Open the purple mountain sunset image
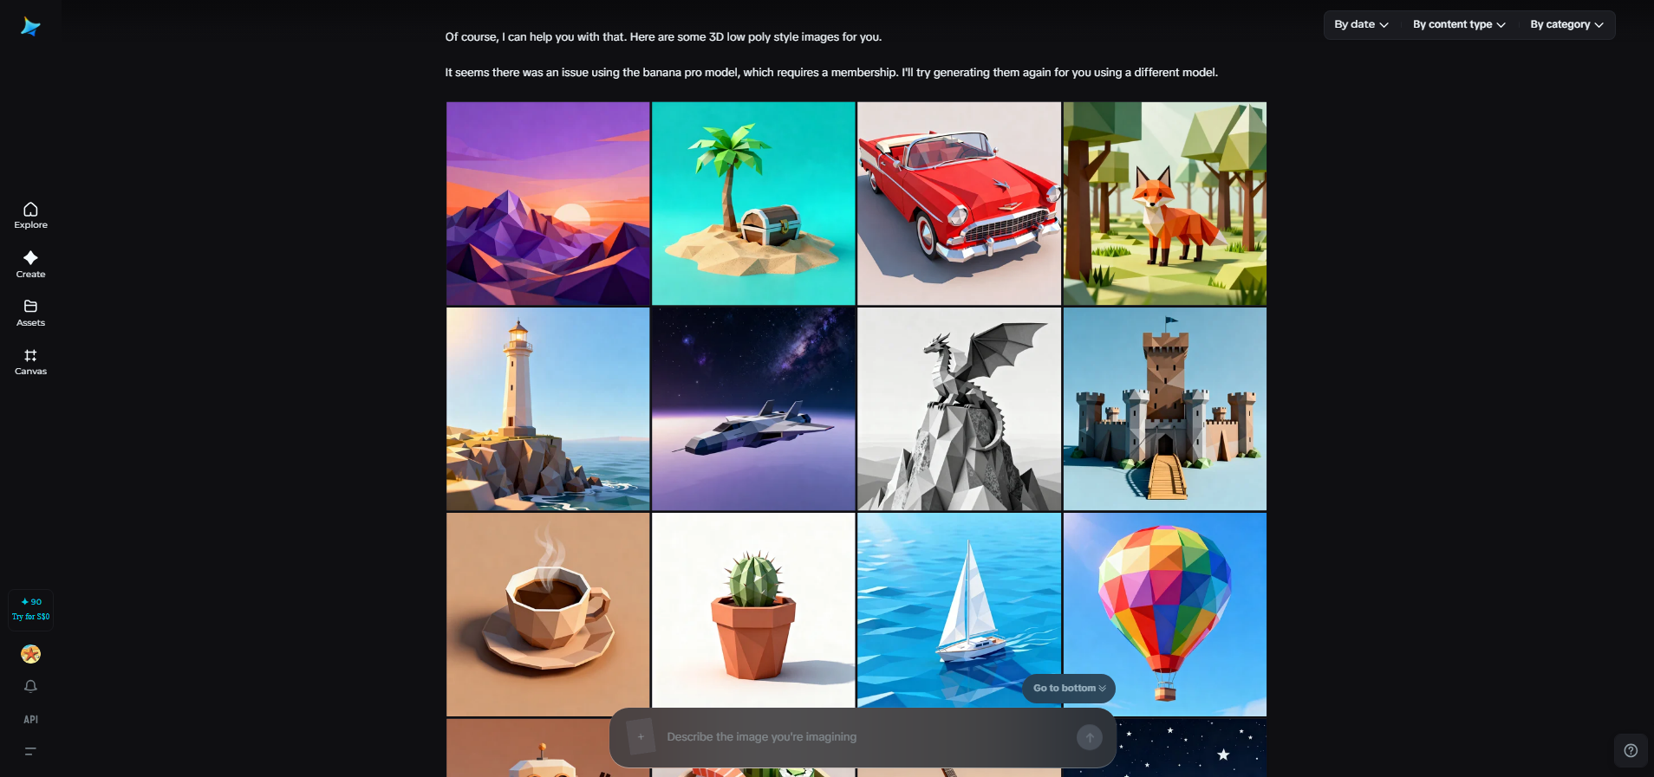Viewport: 1654px width, 777px height. (548, 204)
